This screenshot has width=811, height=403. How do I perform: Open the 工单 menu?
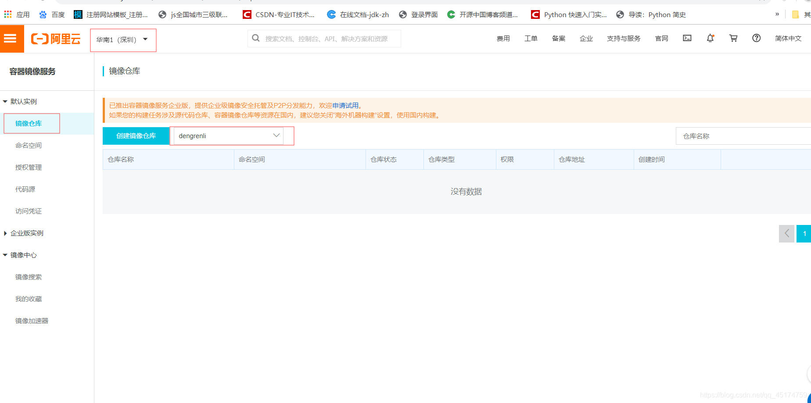point(531,39)
